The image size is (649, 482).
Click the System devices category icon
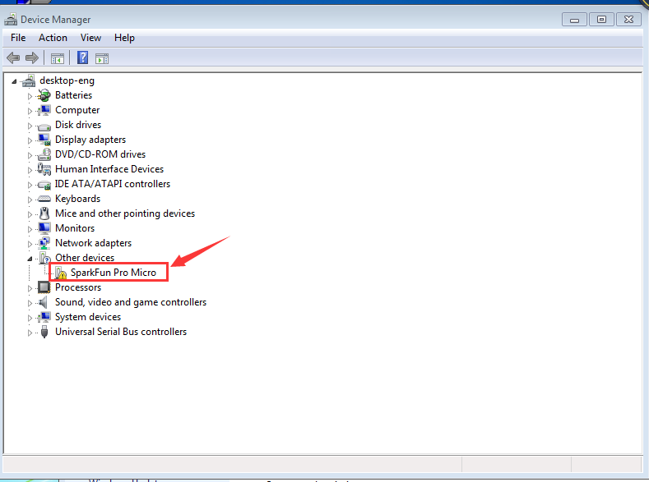point(44,317)
